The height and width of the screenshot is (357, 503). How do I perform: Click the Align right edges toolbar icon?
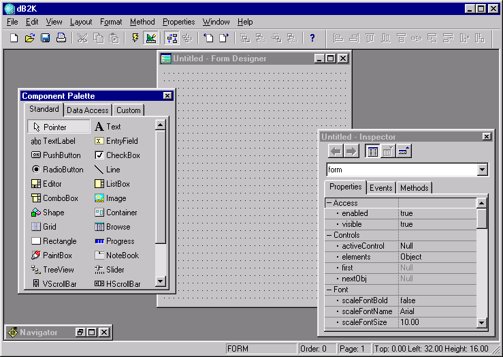[x=354, y=38]
